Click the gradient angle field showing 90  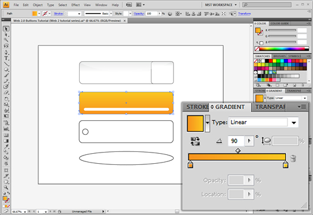click(236, 141)
